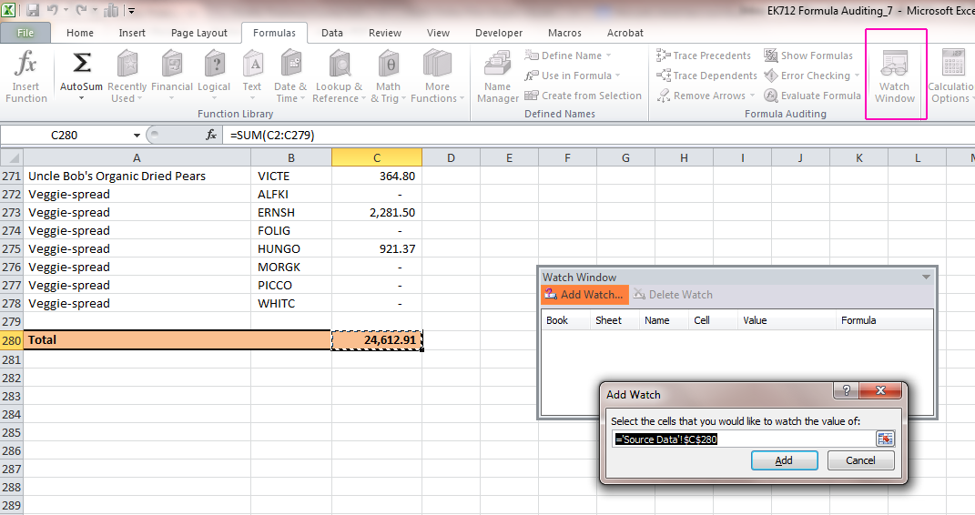Click the collapse-dialog range selector icon
The image size is (975, 515).
point(885,439)
